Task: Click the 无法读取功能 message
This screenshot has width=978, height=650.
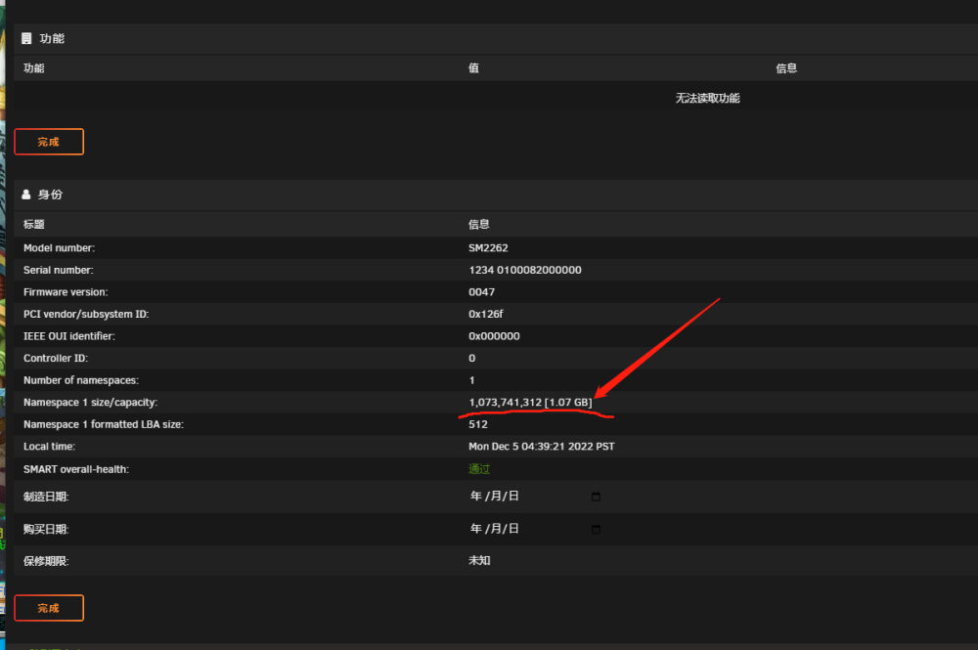Action: tap(708, 98)
